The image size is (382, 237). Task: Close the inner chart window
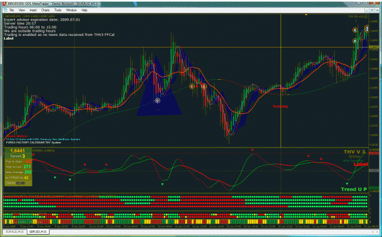pos(377,10)
